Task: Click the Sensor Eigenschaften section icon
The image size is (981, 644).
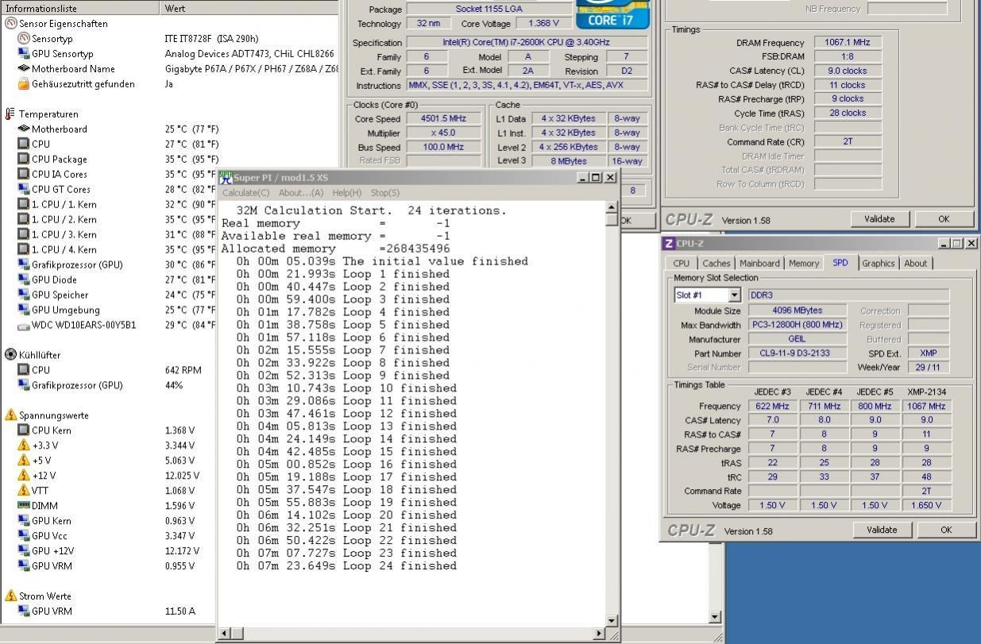Action: (x=10, y=23)
